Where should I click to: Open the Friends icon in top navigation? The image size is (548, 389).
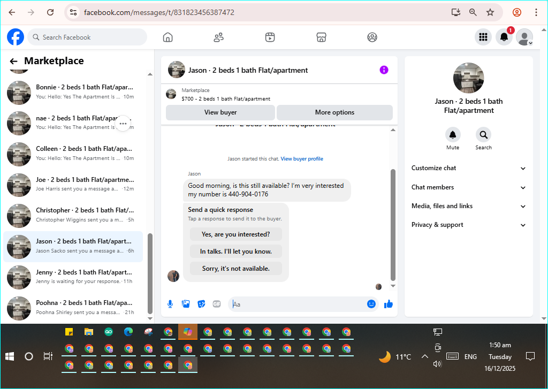pyautogui.click(x=219, y=37)
